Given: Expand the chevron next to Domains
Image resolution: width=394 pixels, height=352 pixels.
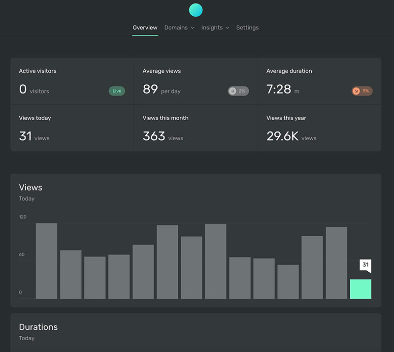Looking at the screenshot, I should [x=192, y=28].
